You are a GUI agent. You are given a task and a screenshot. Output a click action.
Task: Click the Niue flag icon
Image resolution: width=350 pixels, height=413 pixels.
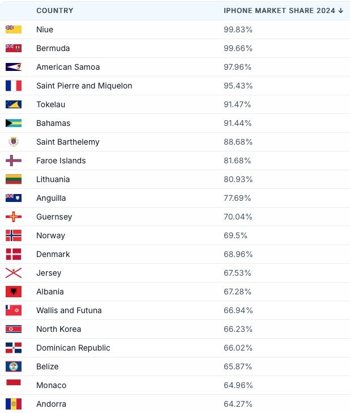pos(14,29)
